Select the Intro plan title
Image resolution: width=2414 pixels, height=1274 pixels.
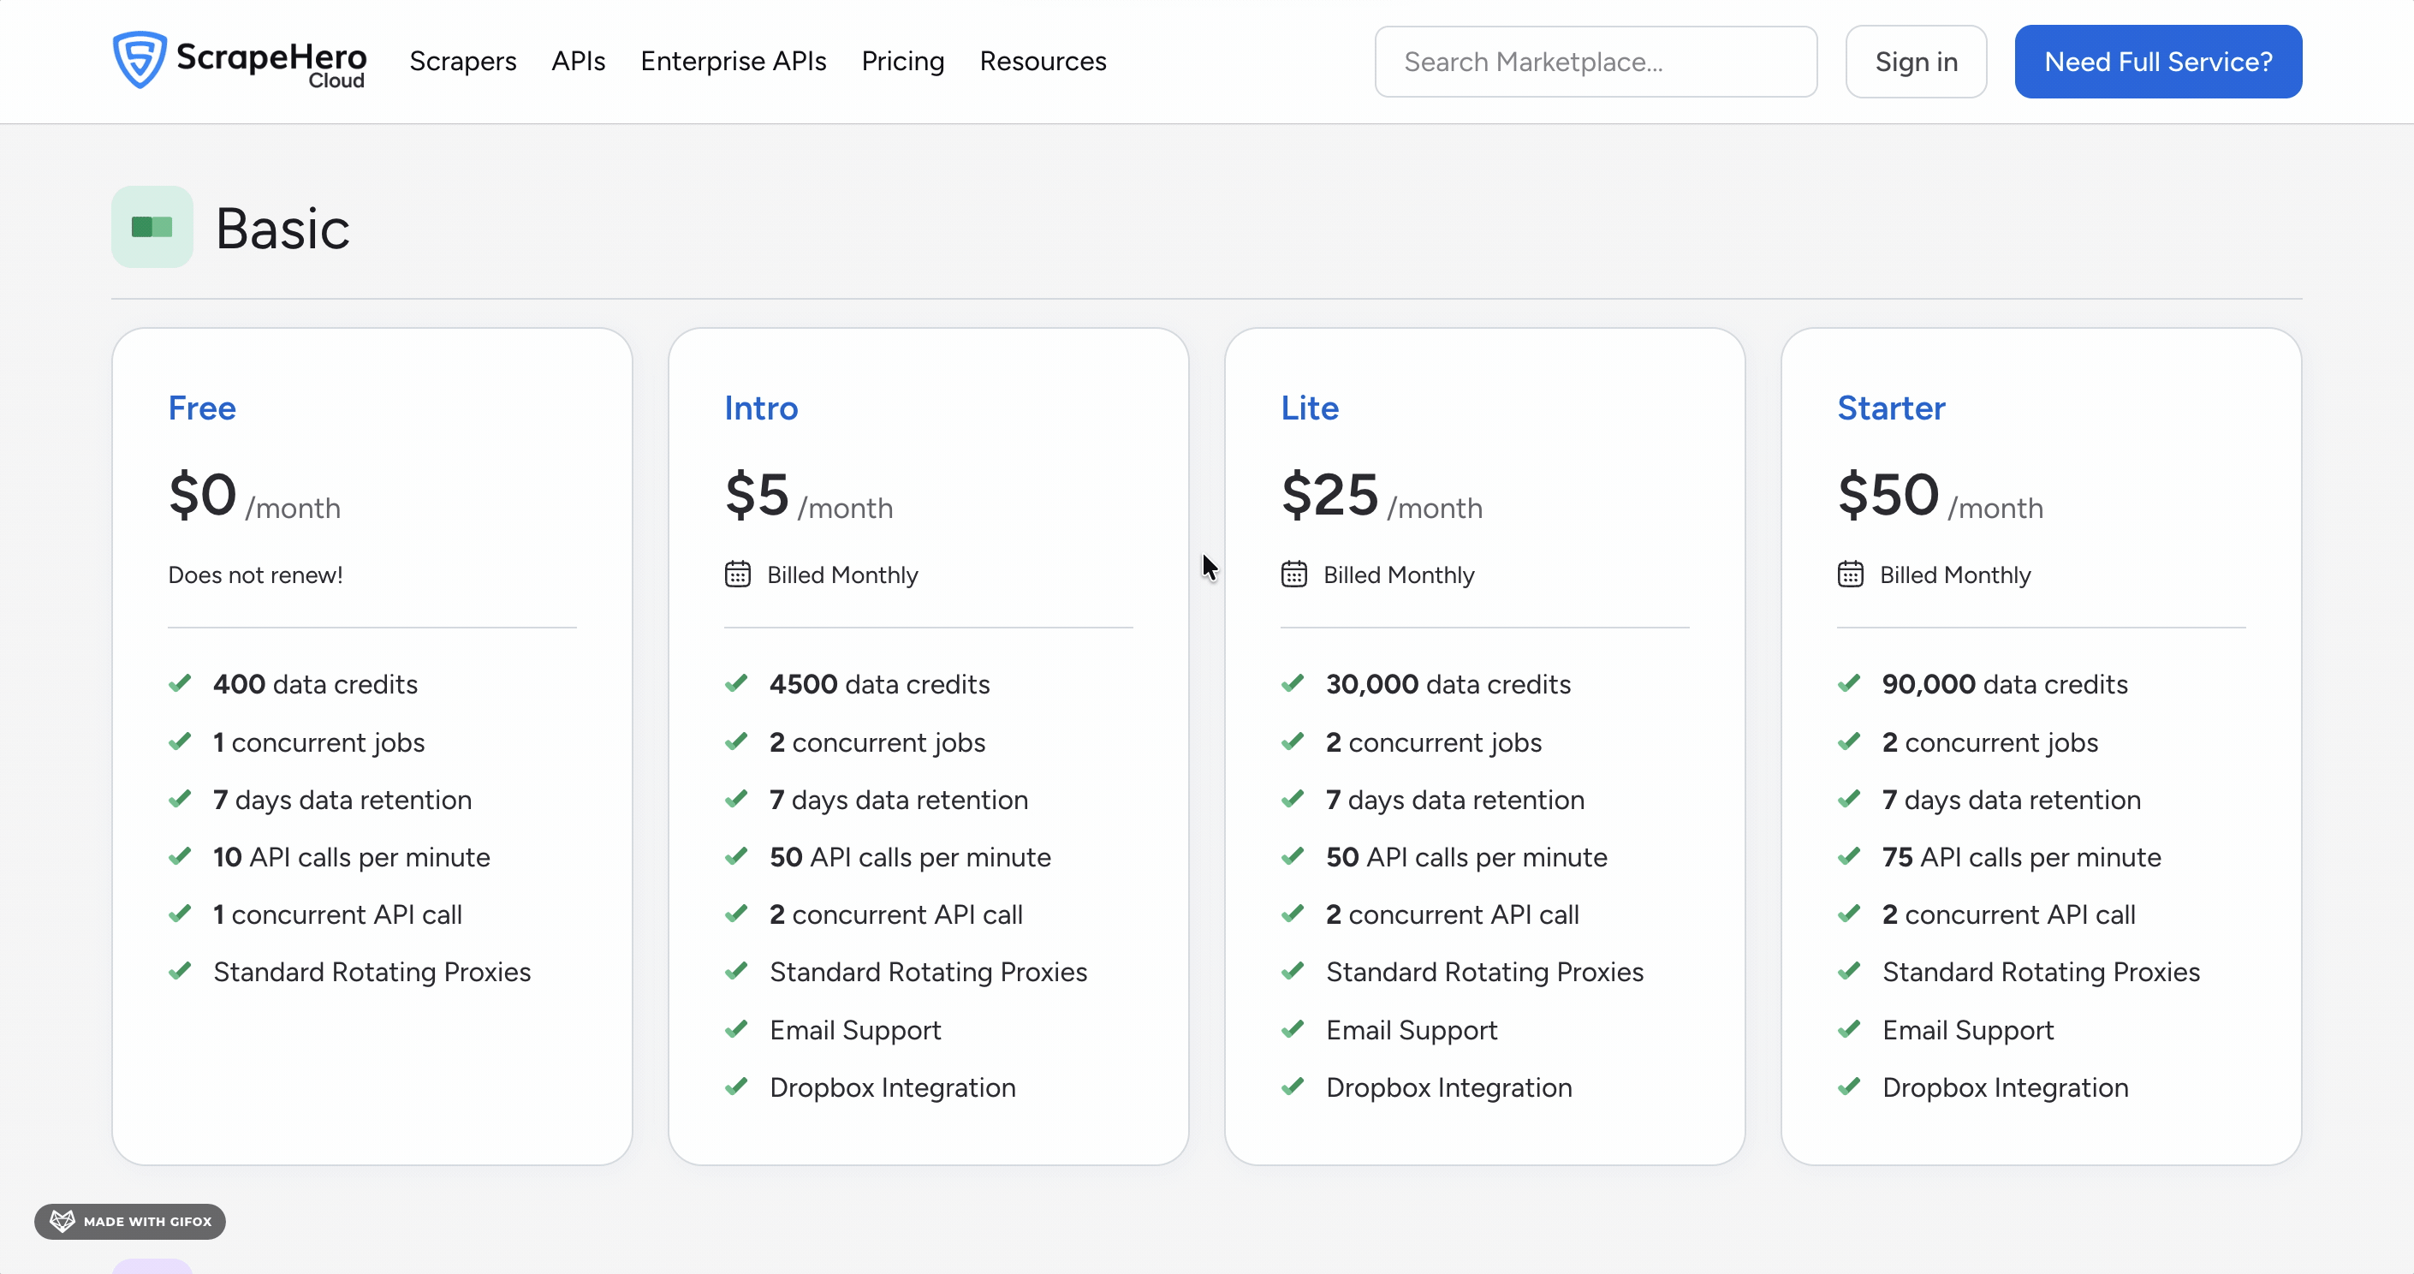(761, 408)
